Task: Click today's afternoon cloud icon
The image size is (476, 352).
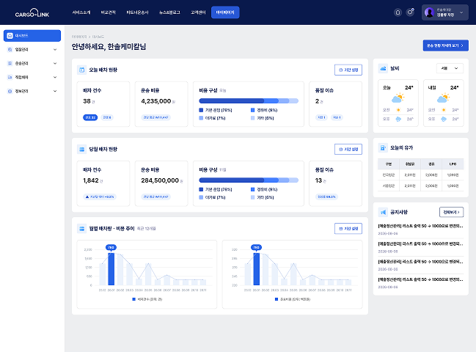Action: point(398,119)
